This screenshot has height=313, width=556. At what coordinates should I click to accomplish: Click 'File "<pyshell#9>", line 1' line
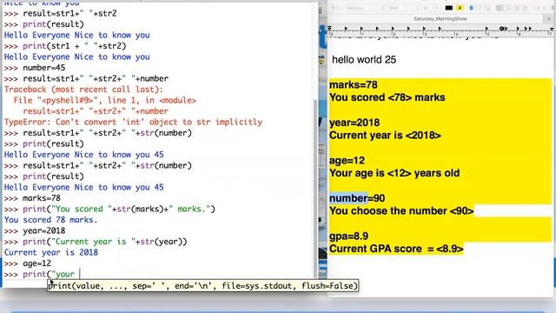104,101
